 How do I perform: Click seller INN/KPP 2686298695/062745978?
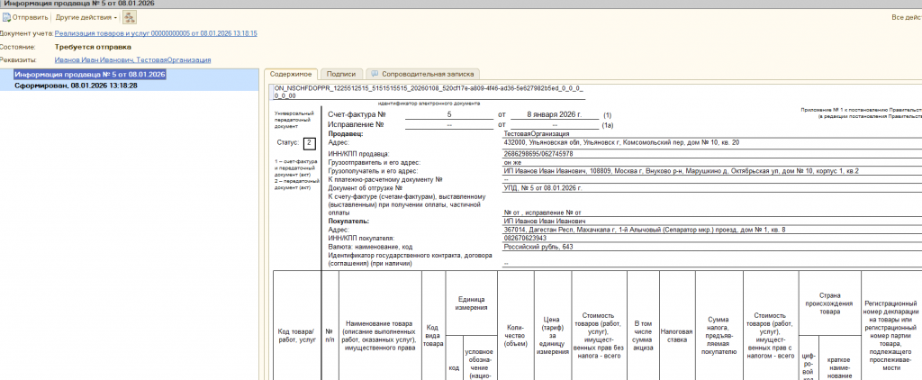(538, 153)
